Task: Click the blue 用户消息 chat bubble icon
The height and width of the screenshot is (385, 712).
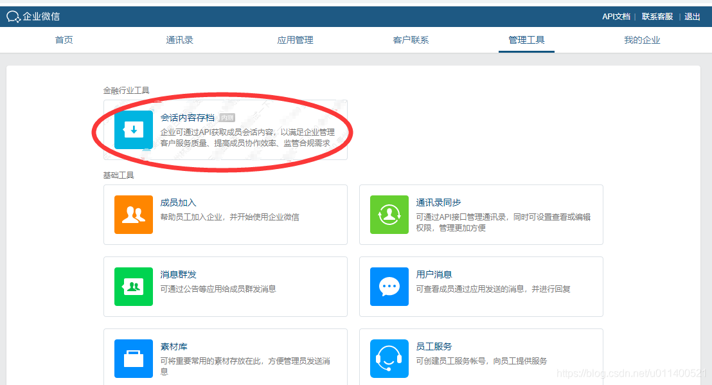Action: (x=389, y=287)
